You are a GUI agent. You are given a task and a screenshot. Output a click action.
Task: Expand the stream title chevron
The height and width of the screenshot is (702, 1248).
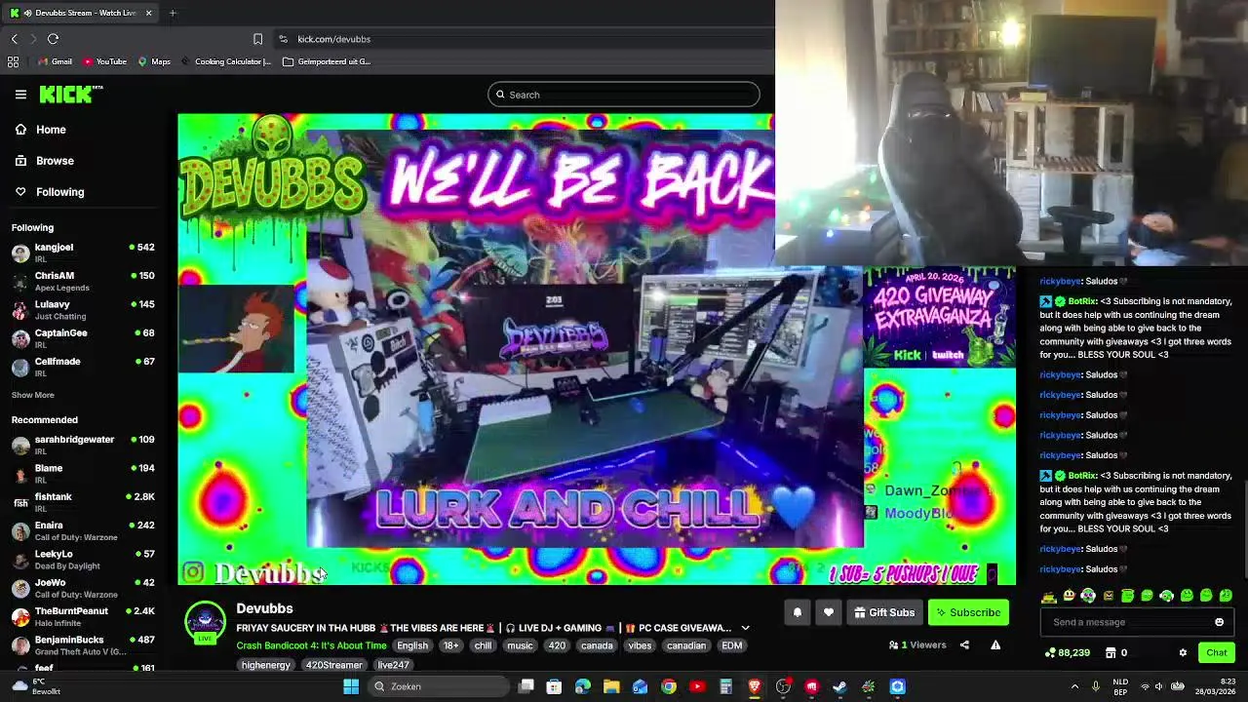coord(746,628)
